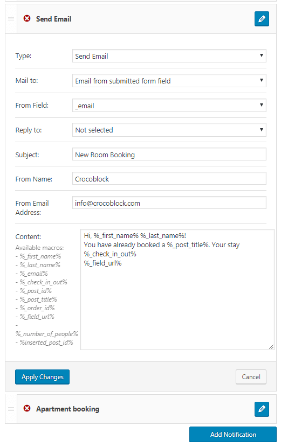Click the %_field_url% macro in list
Screen dimensions: 281x447
tap(37, 317)
